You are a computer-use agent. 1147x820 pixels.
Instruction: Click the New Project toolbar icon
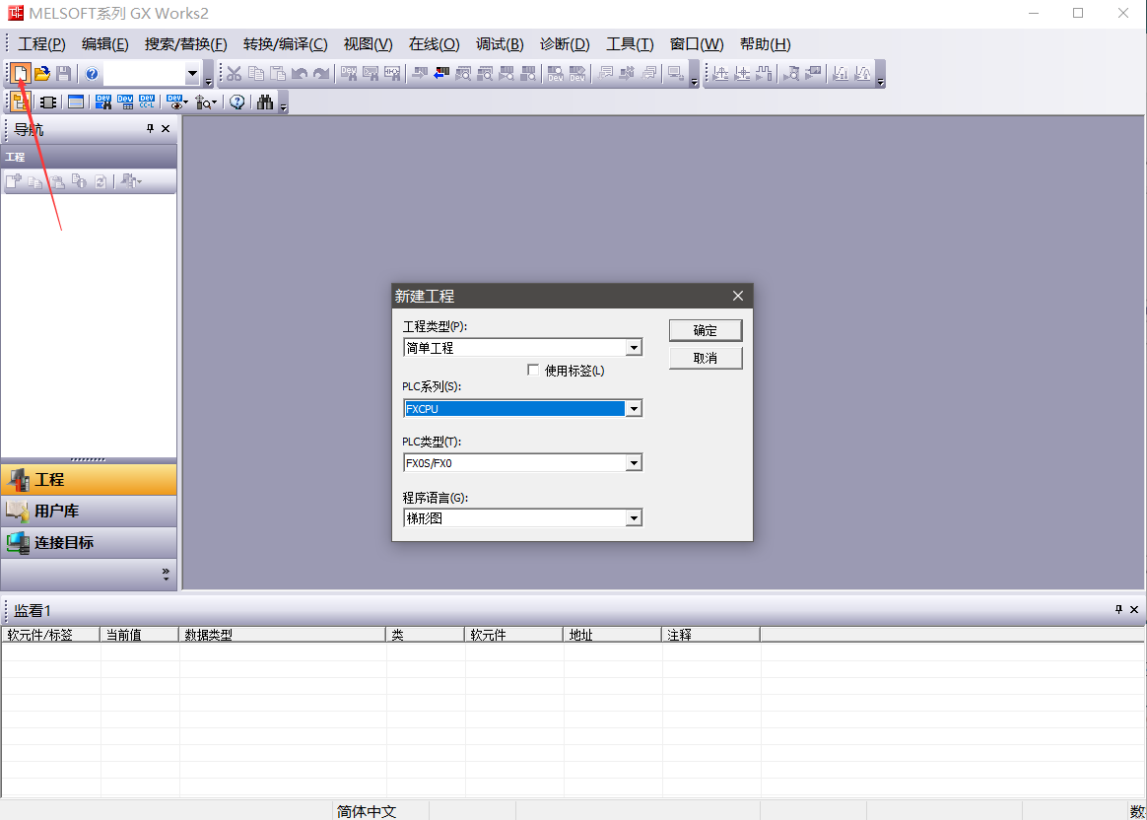tap(21, 73)
